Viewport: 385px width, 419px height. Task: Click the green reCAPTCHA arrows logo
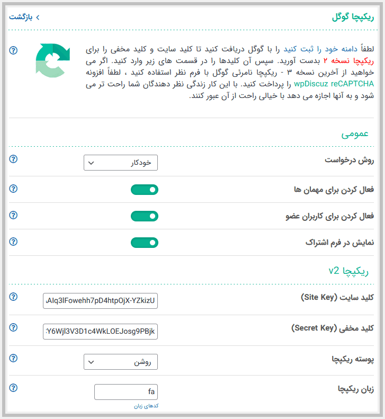52,60
